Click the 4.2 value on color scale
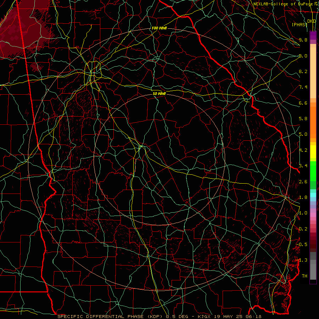This screenshot has height=319, width=319. coord(303,150)
